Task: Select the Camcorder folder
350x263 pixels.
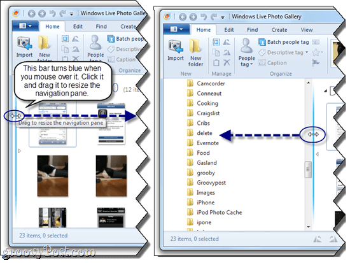Action: point(206,83)
